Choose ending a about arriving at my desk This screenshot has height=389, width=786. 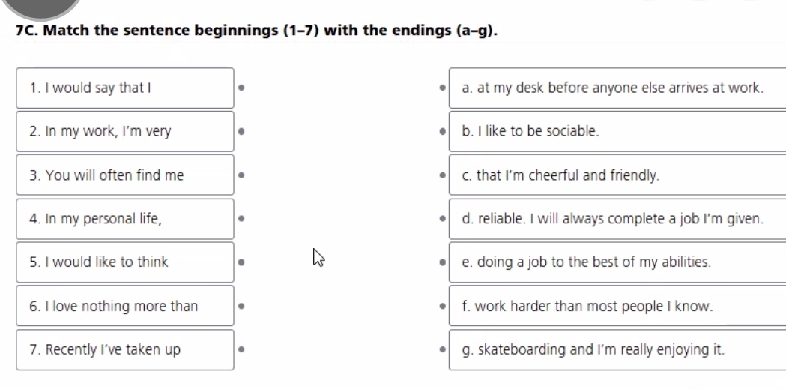click(616, 88)
